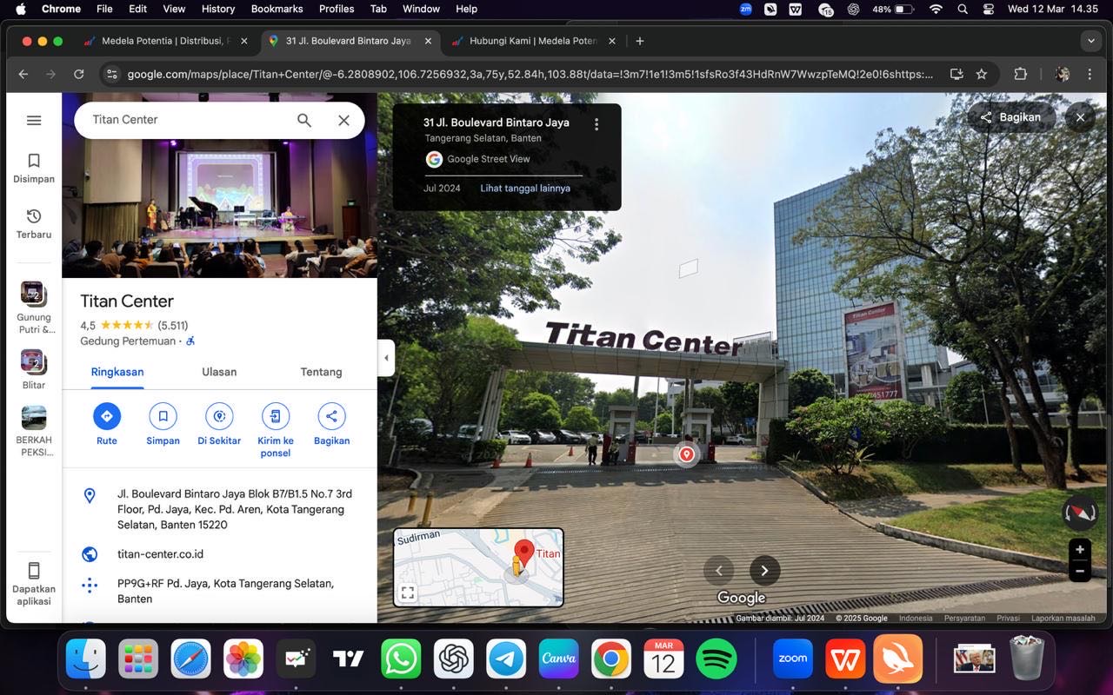The height and width of the screenshot is (695, 1113).
Task: Open Chrome extensions puzzle icon
Action: coord(1021,74)
